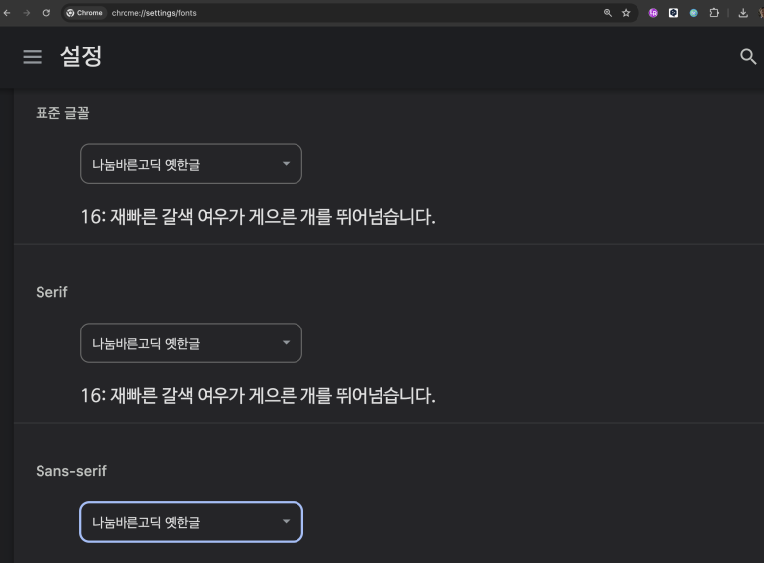The width and height of the screenshot is (764, 563).
Task: Click the browser forward arrow
Action: pos(27,13)
